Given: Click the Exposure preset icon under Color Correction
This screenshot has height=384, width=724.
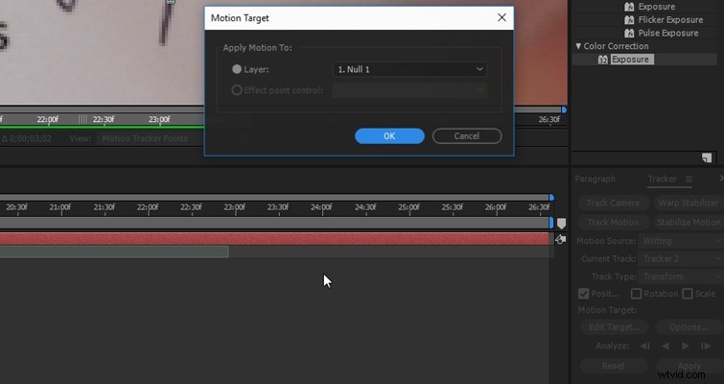Looking at the screenshot, I should click(603, 60).
